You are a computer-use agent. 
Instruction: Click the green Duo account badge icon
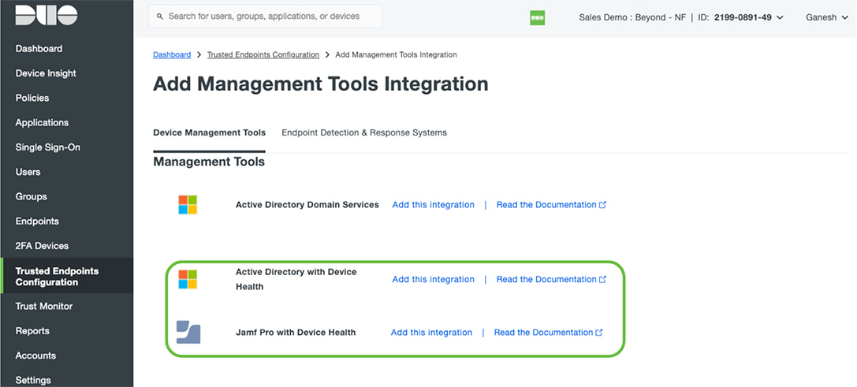[x=537, y=17]
